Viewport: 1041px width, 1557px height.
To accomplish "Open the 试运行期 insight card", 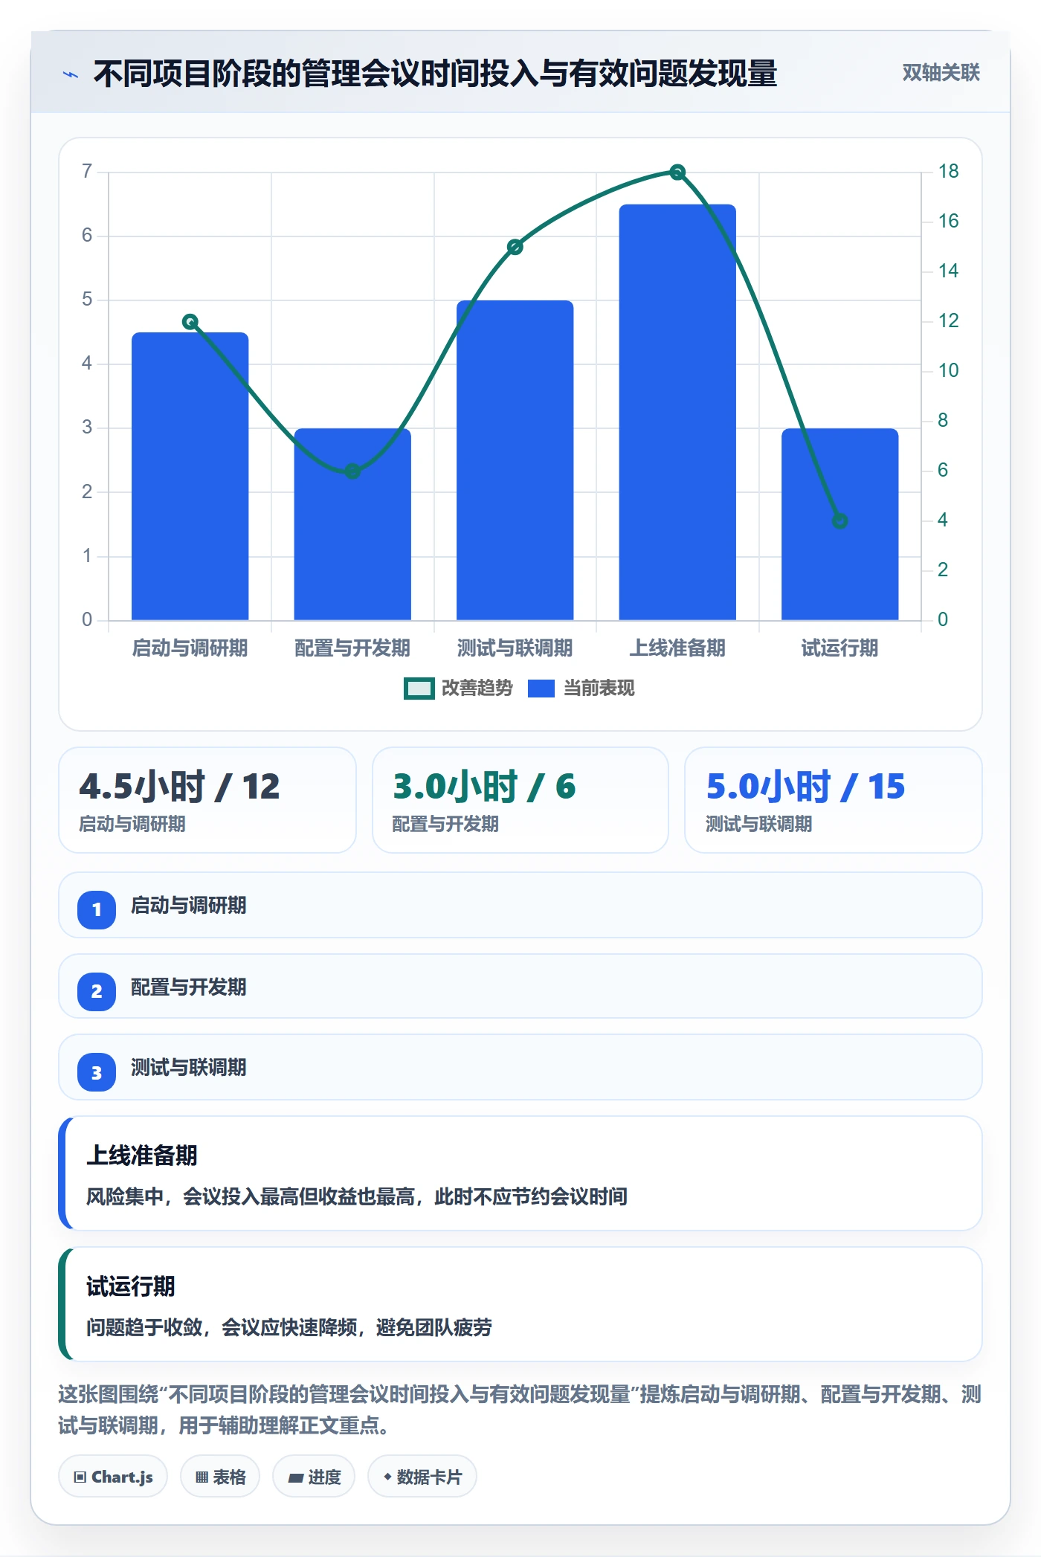I will (x=520, y=1304).
